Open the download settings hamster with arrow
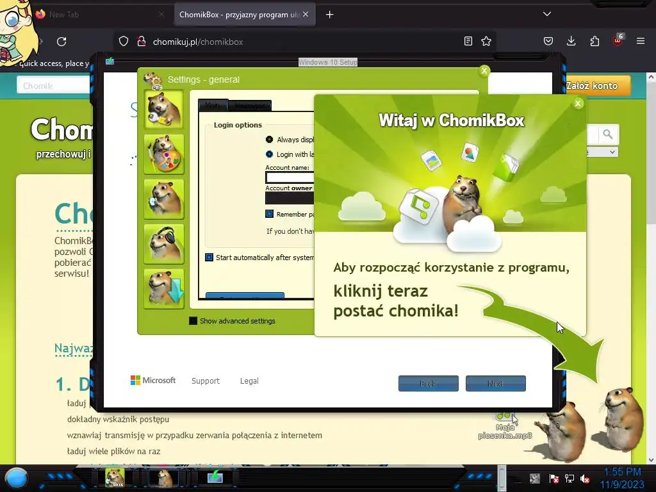The width and height of the screenshot is (656, 492). pos(163,289)
